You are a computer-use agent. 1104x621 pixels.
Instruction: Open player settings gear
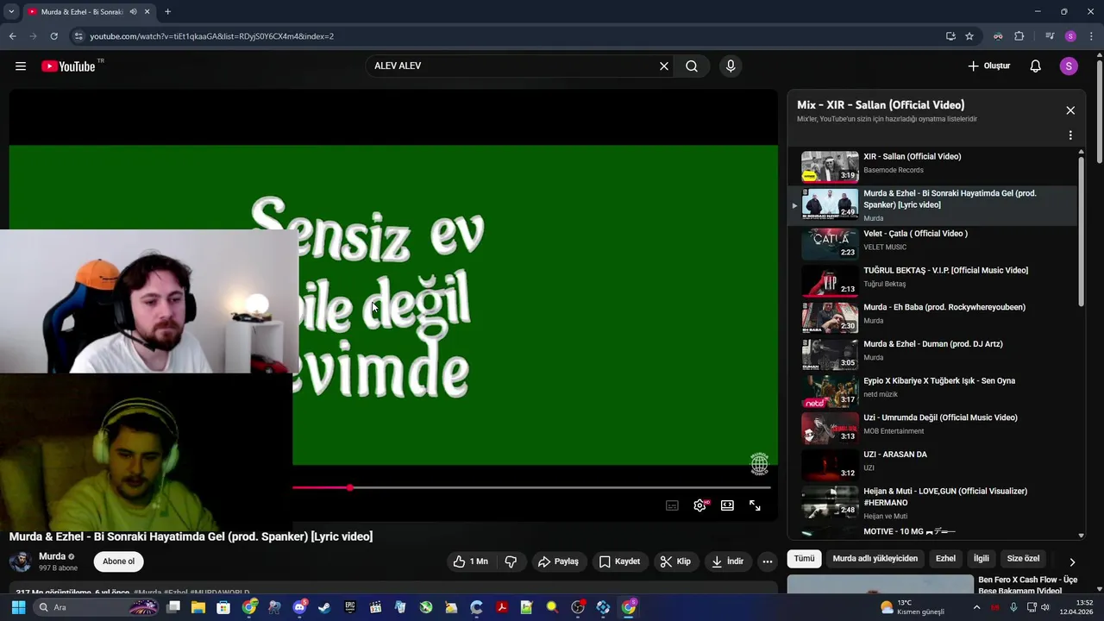pyautogui.click(x=699, y=505)
